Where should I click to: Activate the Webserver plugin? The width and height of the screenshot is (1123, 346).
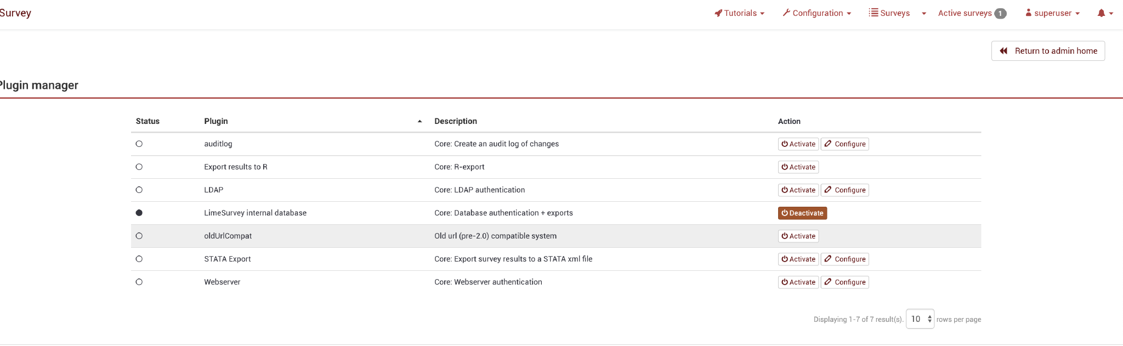798,282
